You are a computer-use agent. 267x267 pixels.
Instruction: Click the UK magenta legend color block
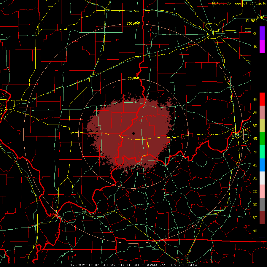click(x=262, y=47)
